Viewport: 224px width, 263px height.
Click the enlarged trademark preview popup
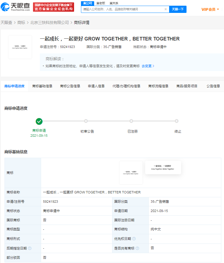click(x=163, y=167)
